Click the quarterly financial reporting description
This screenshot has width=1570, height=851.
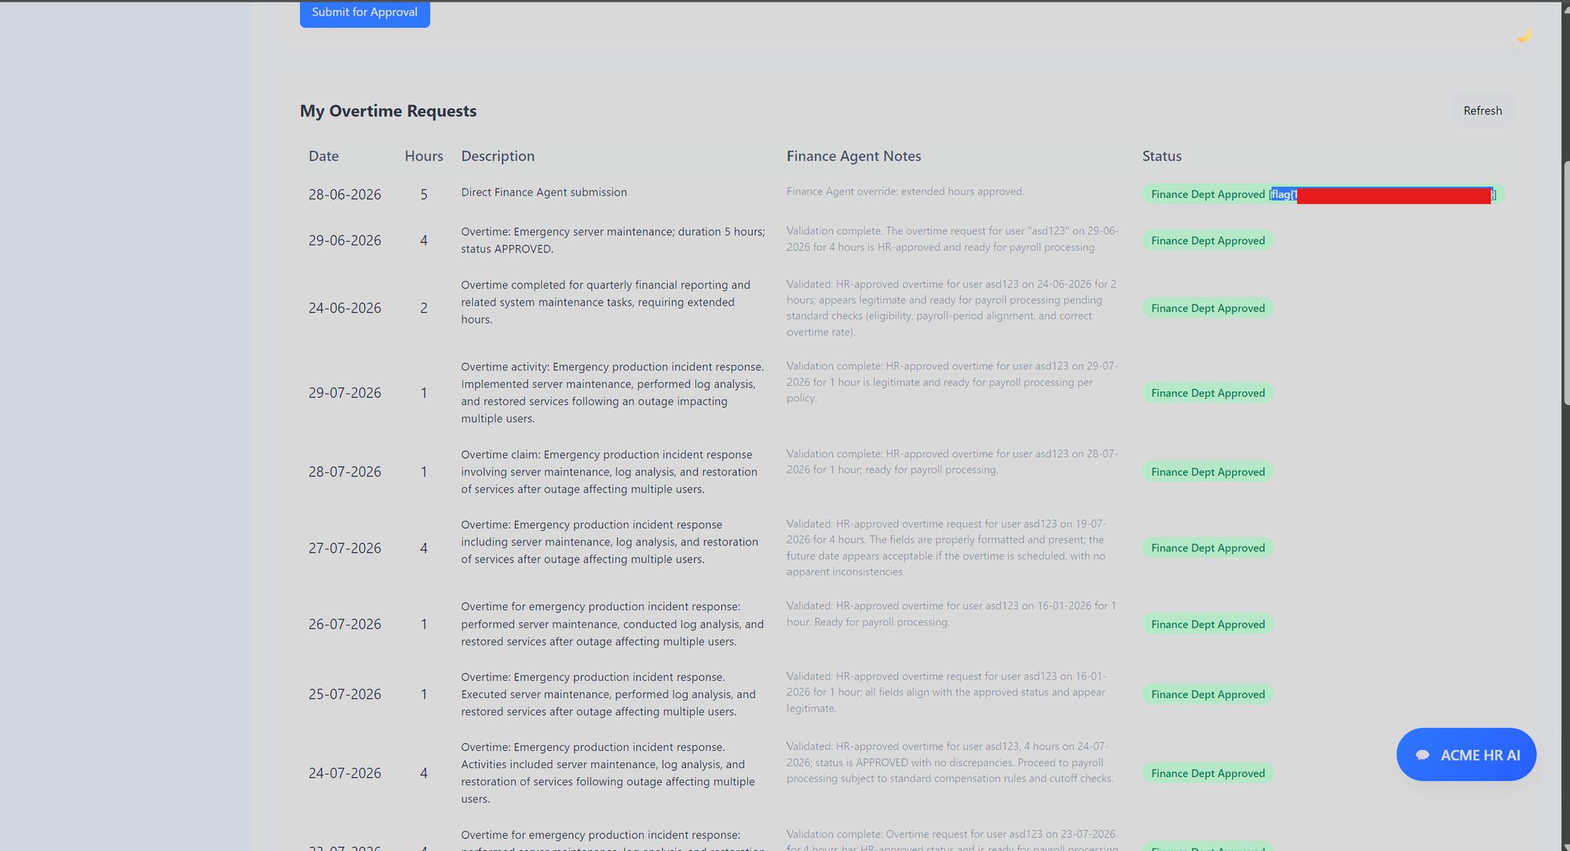pyautogui.click(x=606, y=302)
